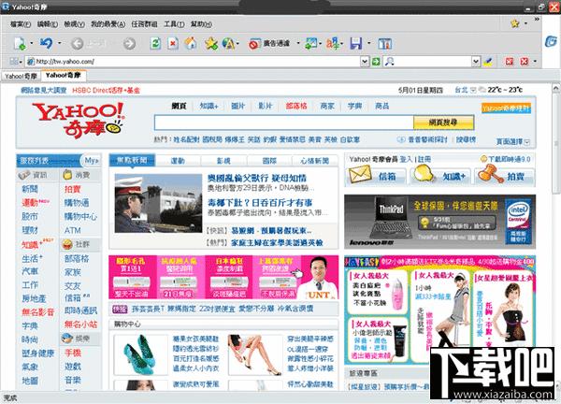Open the dropdown arrow after red X icons

pyautogui.click(x=535, y=61)
